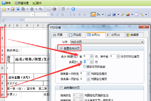Click the 保存 save button
The image size is (151, 101).
click(6, 3)
